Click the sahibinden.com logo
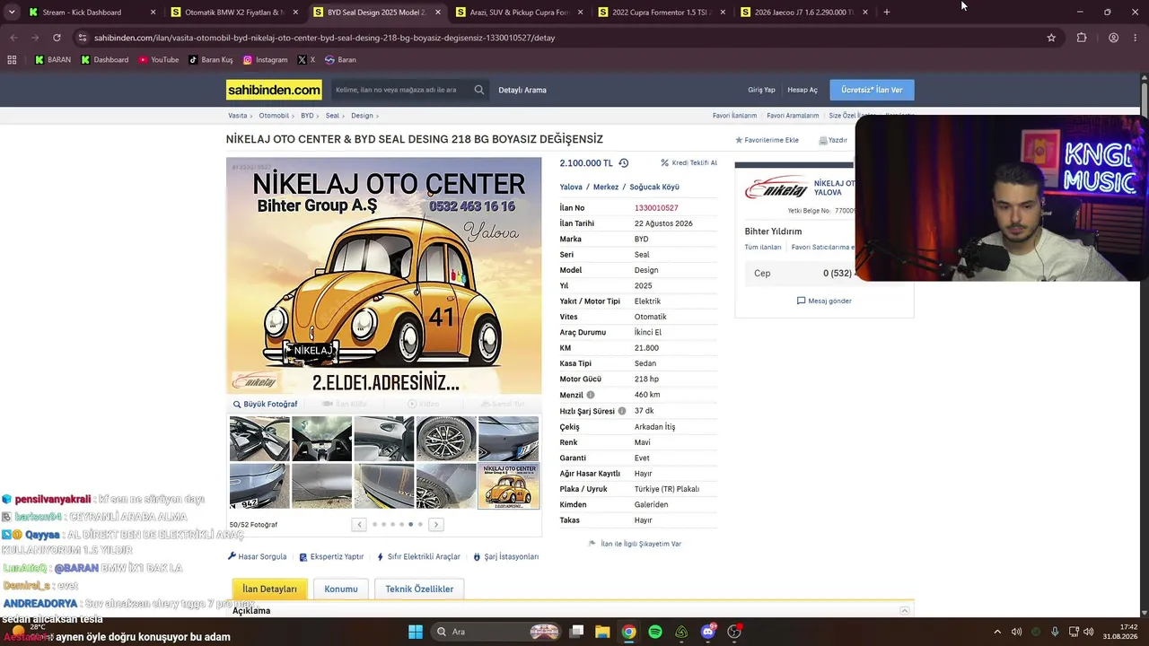This screenshot has height=646, width=1149. (x=274, y=90)
